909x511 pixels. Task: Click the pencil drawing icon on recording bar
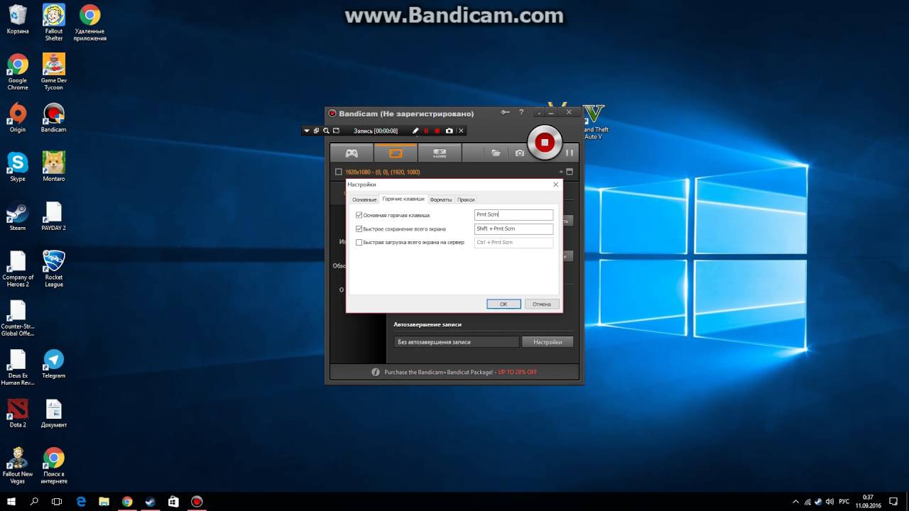point(416,131)
